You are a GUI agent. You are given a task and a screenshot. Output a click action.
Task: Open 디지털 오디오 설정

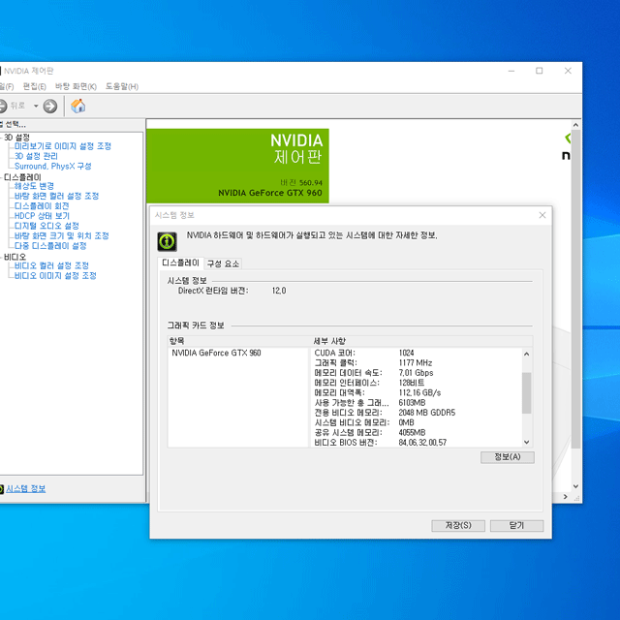[x=46, y=226]
